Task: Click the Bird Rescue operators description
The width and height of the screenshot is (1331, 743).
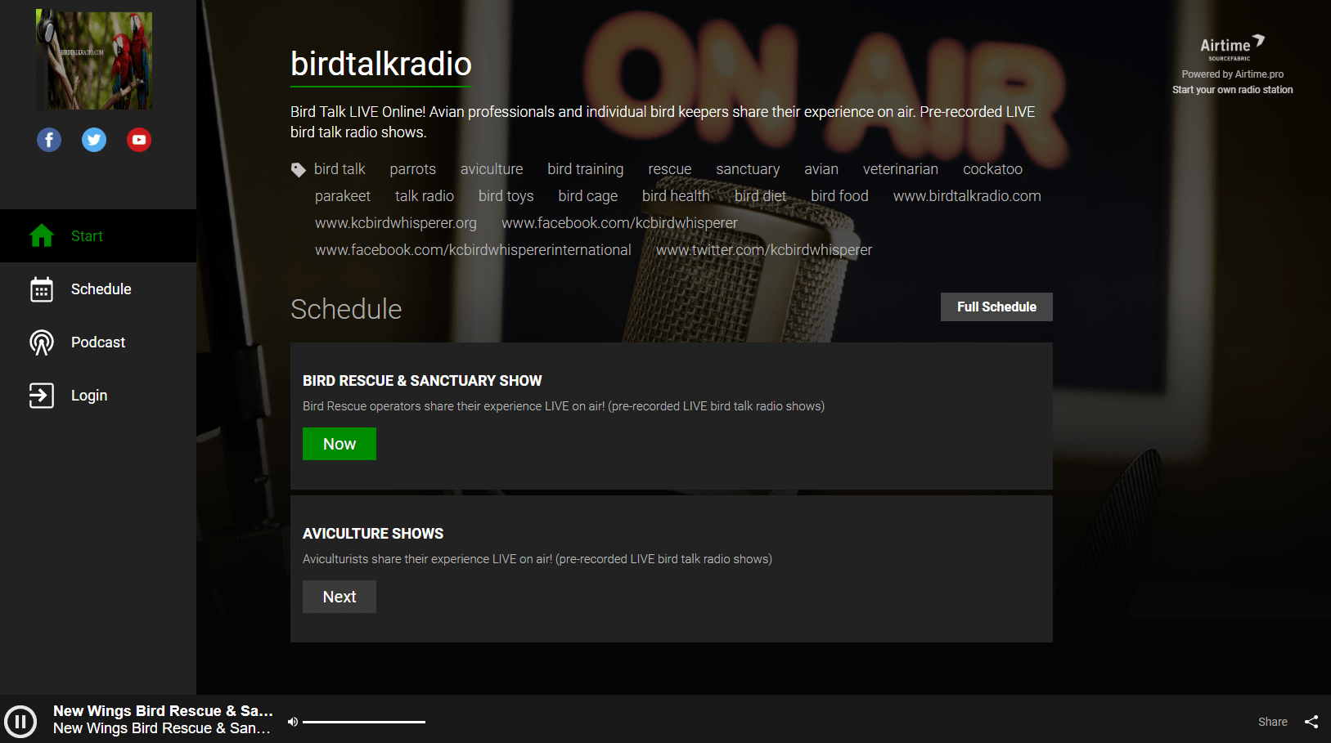Action: tap(564, 406)
